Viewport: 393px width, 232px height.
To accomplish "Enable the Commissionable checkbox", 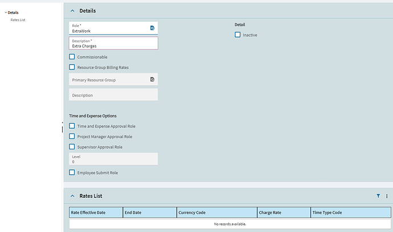I will tap(72, 57).
